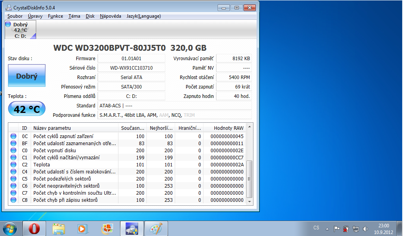The width and height of the screenshot is (403, 236).
Task: Click the Název parametru column header
Action: [74, 128]
